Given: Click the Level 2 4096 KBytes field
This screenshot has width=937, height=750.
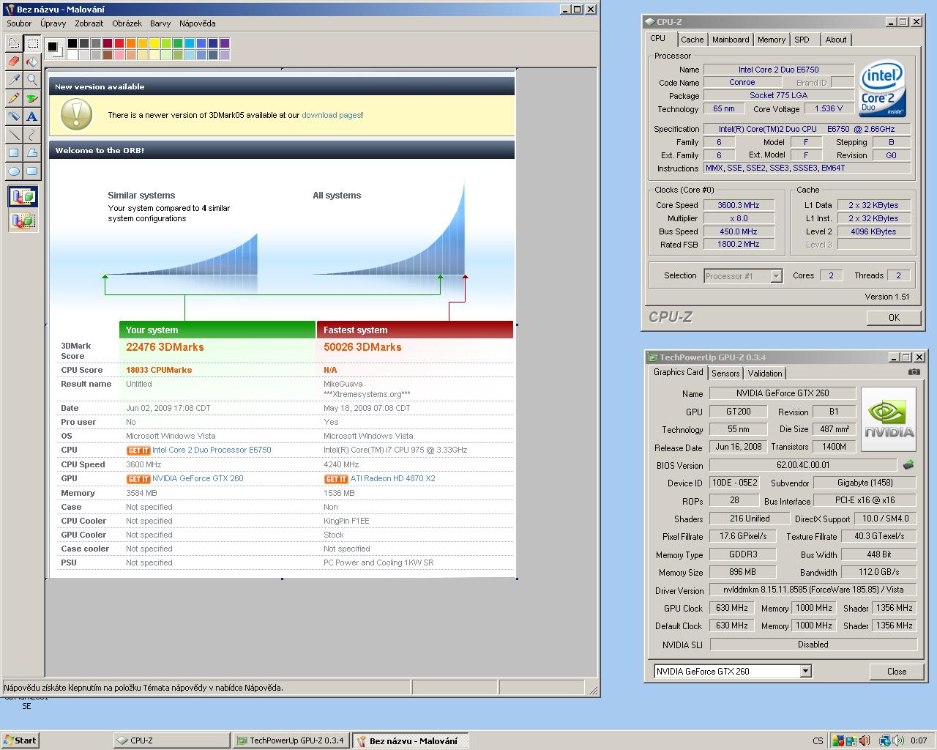Looking at the screenshot, I should point(873,231).
